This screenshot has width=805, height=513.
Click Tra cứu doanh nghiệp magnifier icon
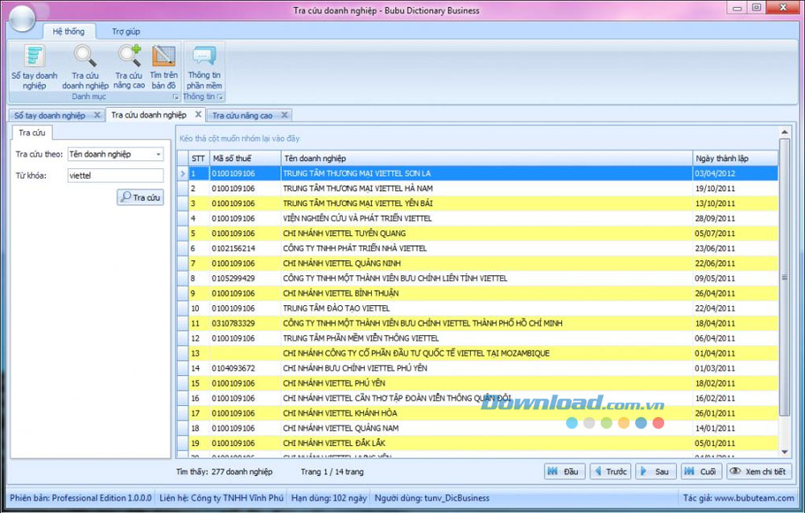85,56
